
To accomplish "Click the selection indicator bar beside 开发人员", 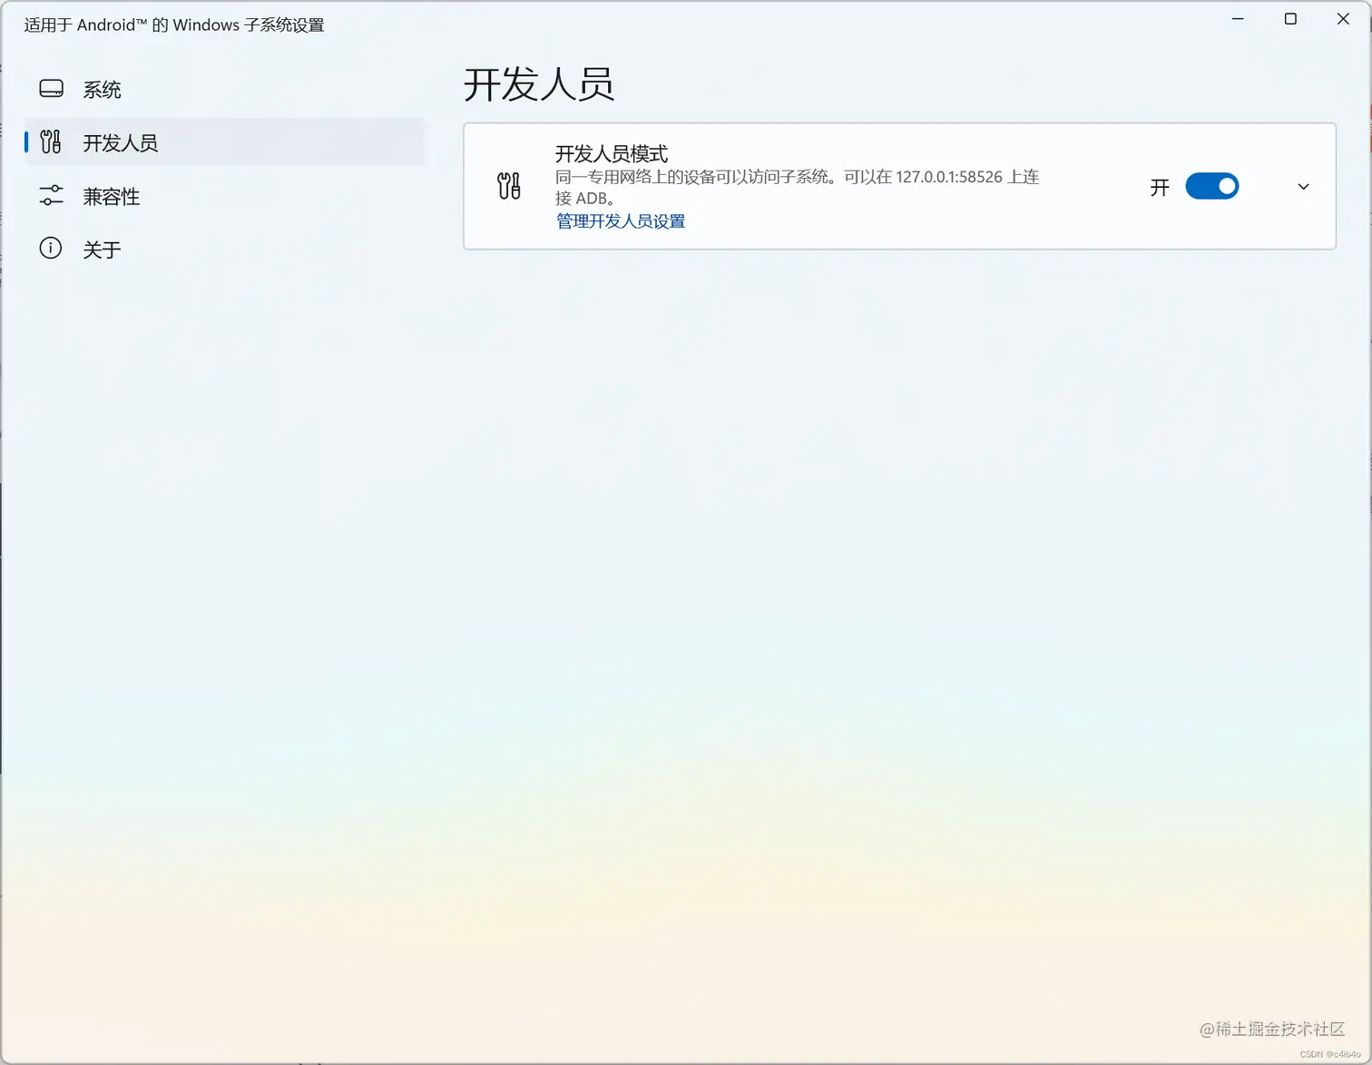I will (x=25, y=142).
